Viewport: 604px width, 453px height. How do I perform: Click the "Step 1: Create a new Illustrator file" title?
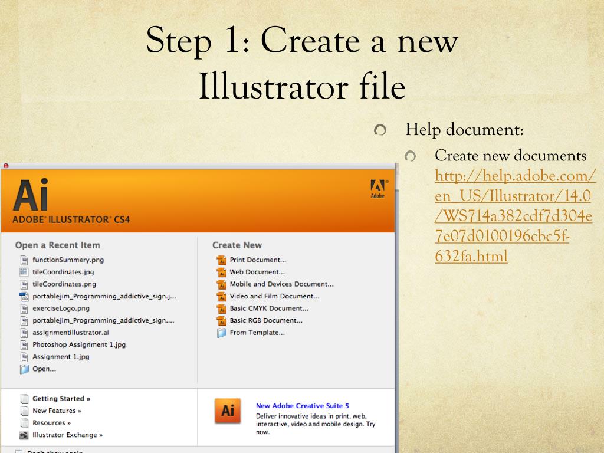(302, 63)
